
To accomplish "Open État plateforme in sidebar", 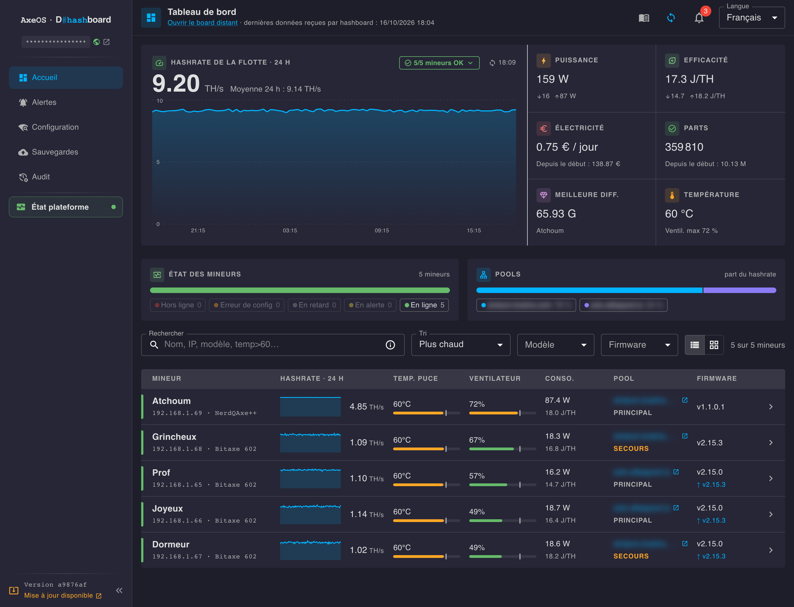I will coord(66,207).
